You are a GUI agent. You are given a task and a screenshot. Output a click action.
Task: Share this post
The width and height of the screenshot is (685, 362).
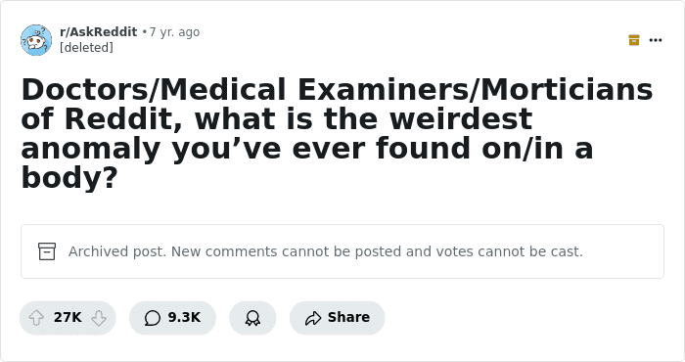[x=338, y=318]
